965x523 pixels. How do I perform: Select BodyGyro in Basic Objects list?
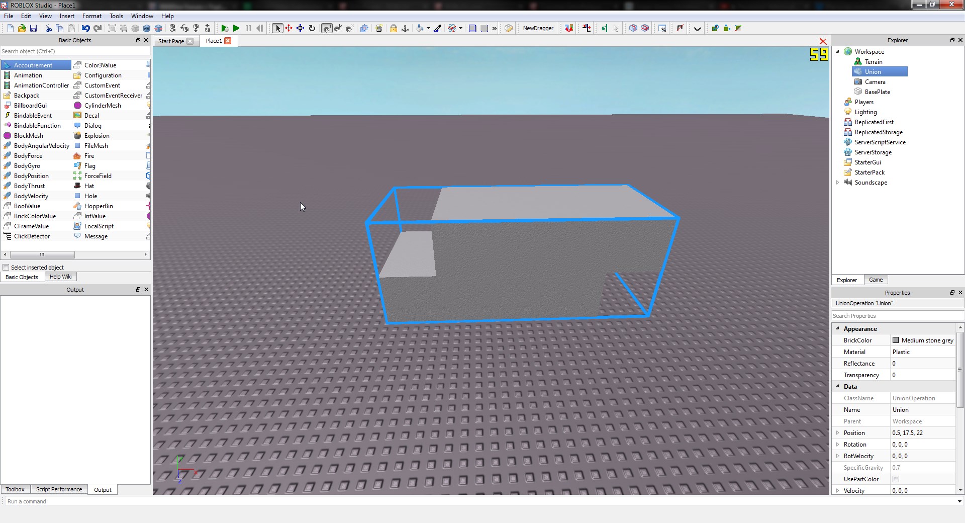point(27,166)
